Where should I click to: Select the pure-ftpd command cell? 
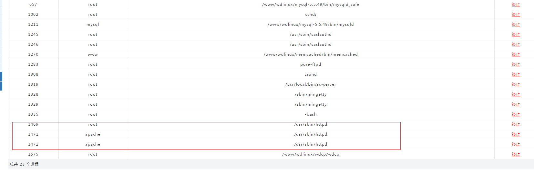(x=311, y=64)
